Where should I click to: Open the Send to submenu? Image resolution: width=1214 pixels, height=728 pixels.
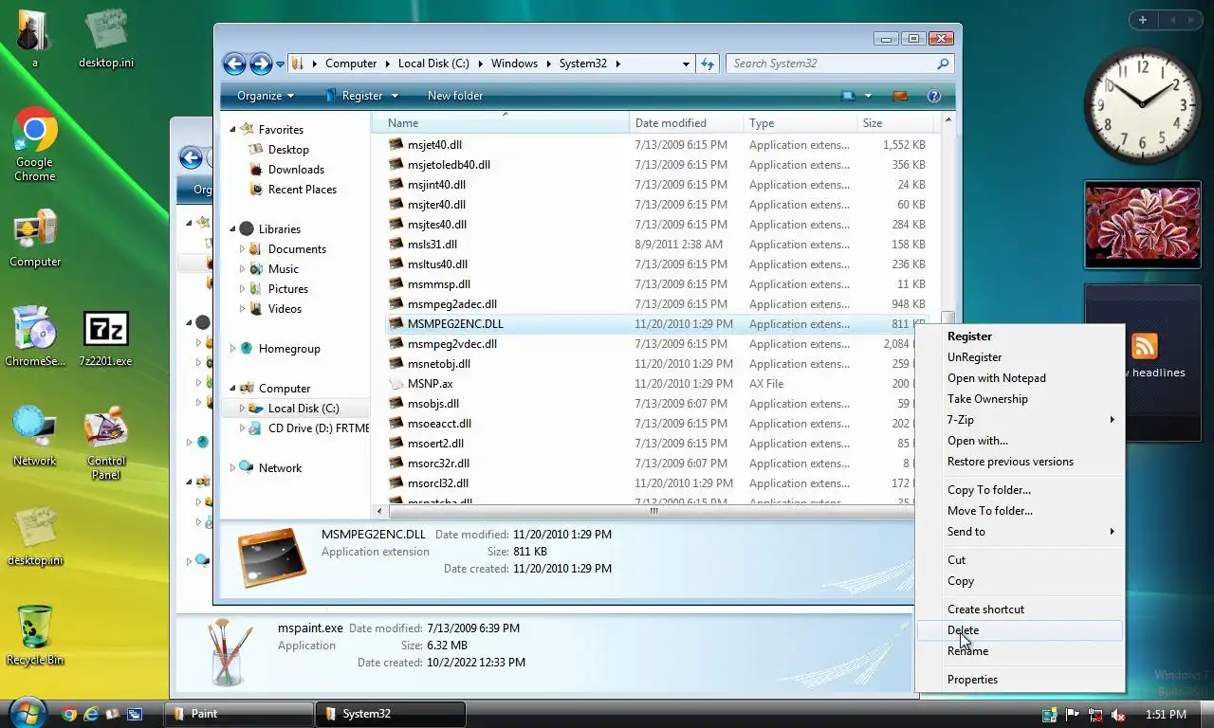[x=1020, y=532]
